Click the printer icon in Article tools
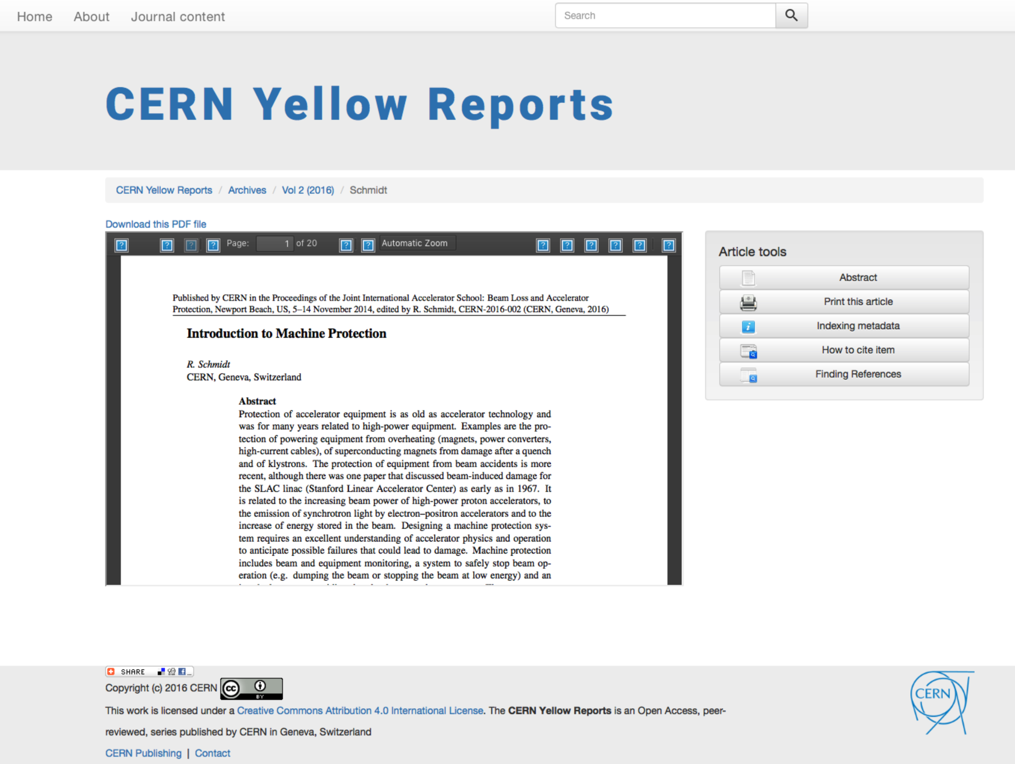1015x764 pixels. (x=748, y=302)
